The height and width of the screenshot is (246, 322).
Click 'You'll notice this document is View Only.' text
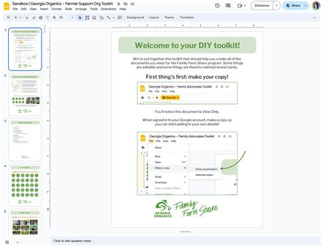click(187, 111)
